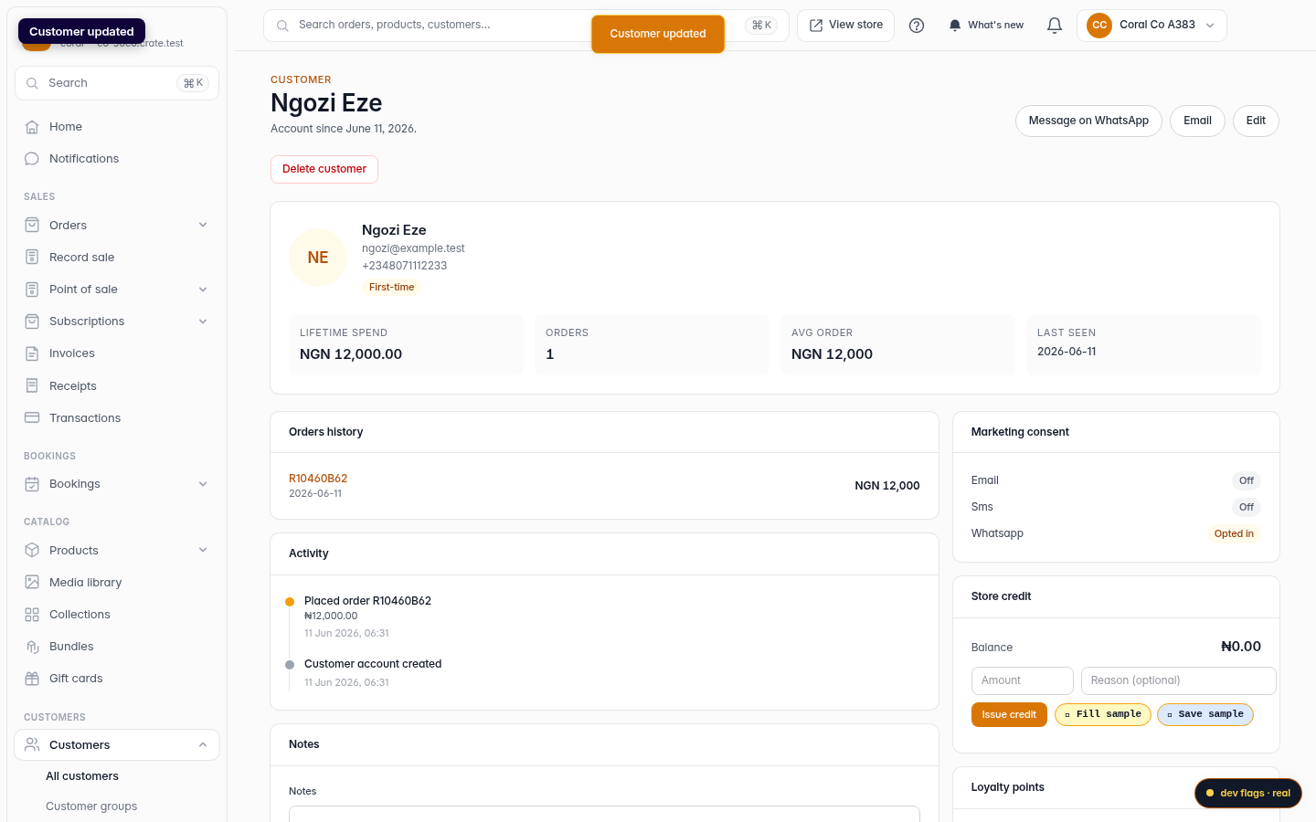1316x822 pixels.
Task: Click the Point of sale icon
Action: (x=32, y=290)
